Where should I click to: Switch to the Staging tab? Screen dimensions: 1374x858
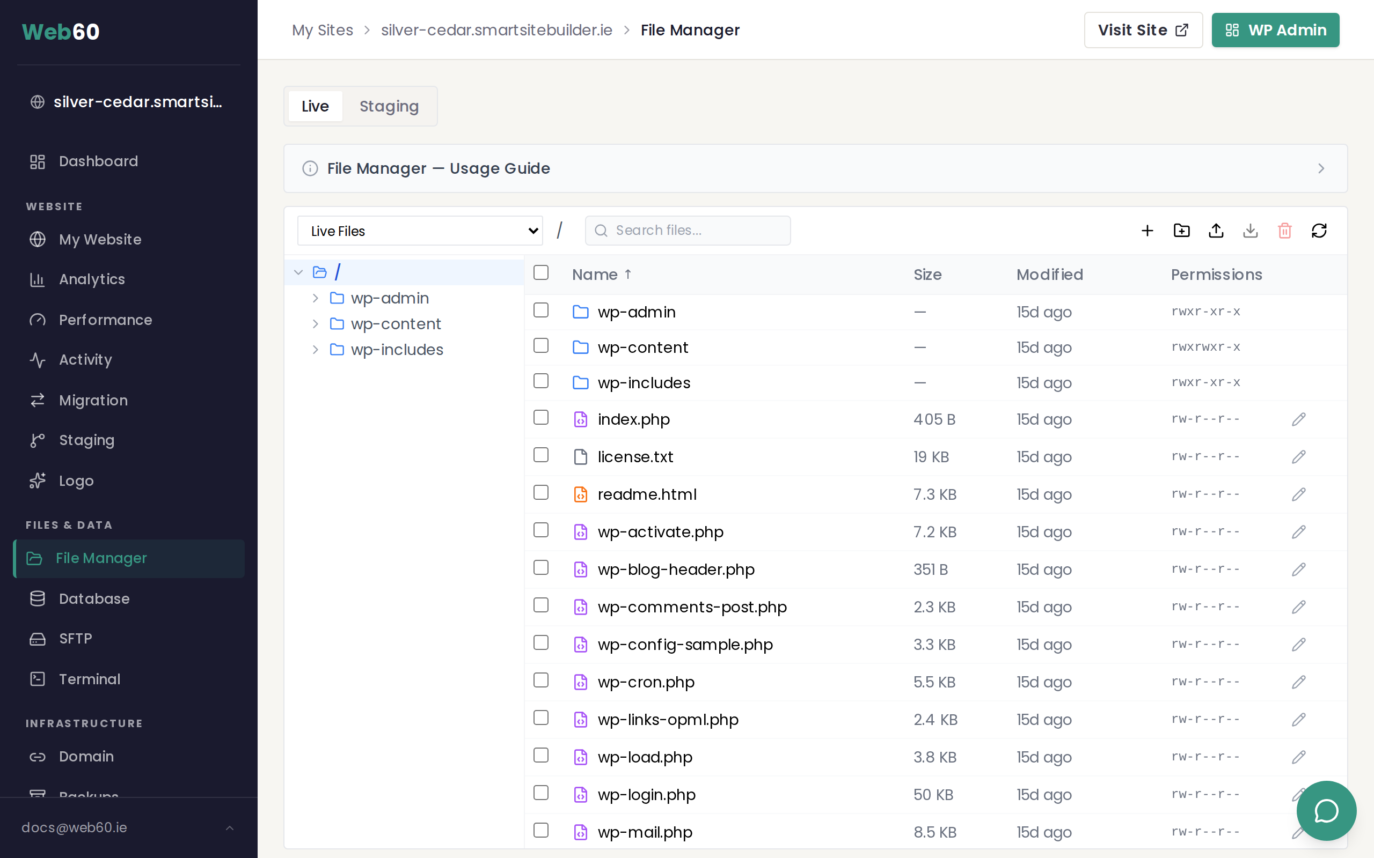click(389, 106)
